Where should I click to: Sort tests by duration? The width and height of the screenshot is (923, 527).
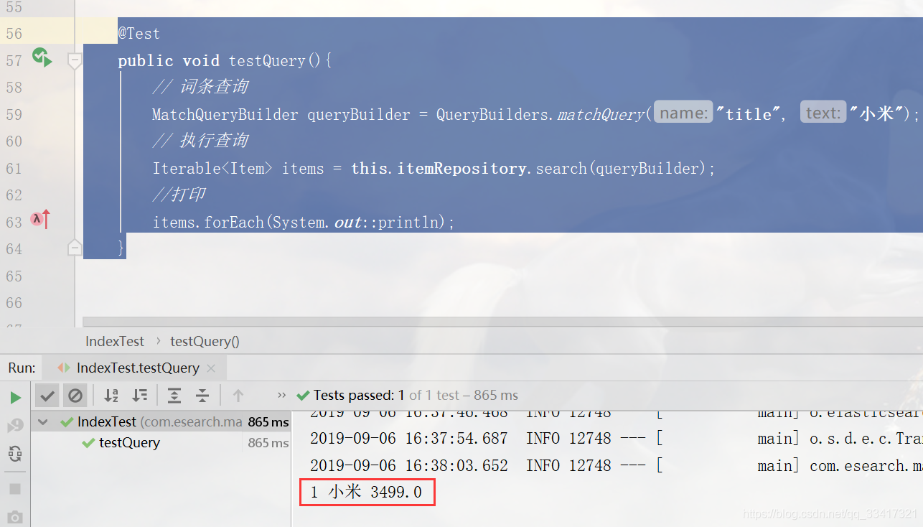point(139,395)
